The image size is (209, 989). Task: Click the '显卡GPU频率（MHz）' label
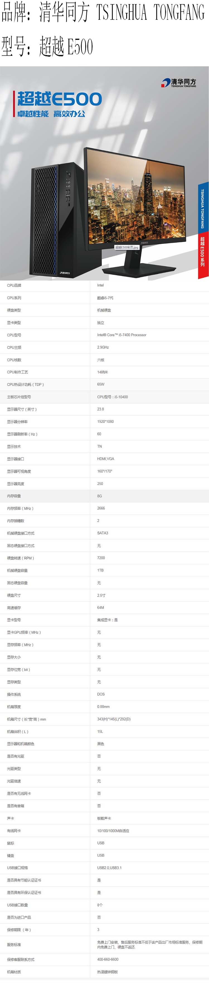(x=24, y=632)
